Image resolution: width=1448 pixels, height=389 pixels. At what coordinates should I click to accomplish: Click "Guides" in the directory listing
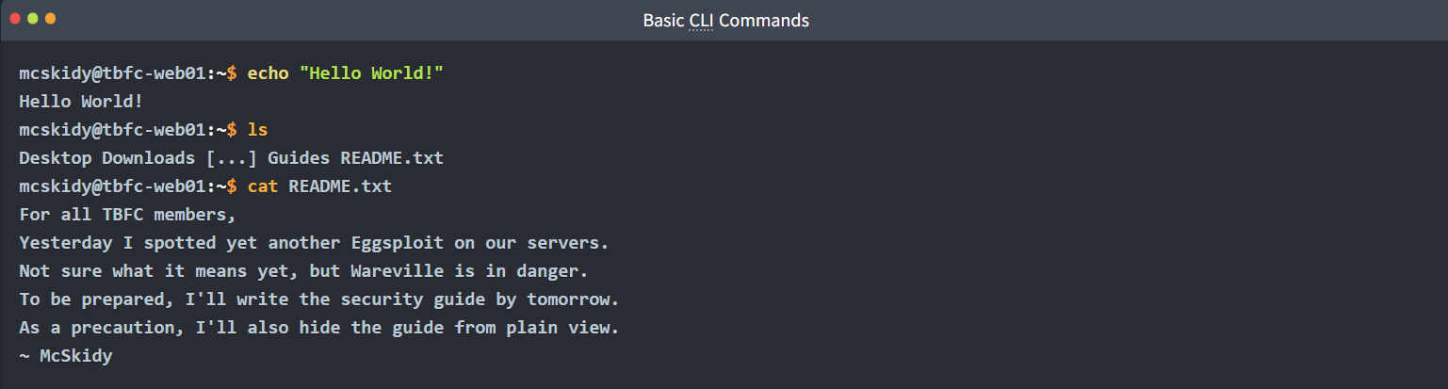[x=299, y=157]
